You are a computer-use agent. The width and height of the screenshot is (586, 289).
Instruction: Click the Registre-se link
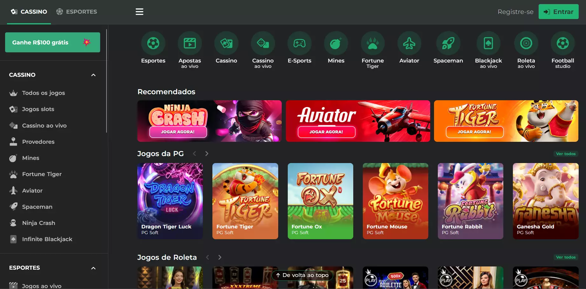[515, 12]
